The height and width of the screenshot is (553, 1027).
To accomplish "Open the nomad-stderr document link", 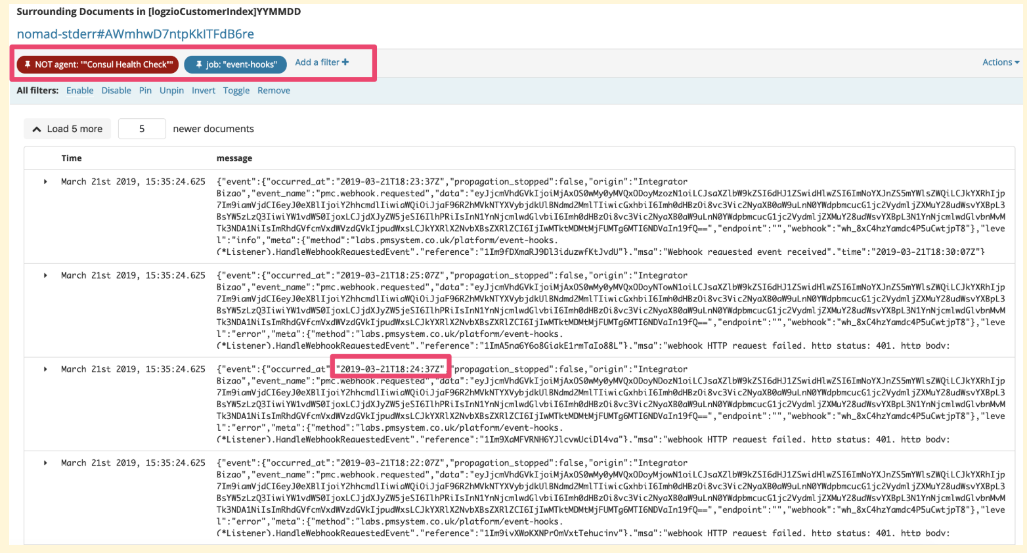I will click(135, 34).
